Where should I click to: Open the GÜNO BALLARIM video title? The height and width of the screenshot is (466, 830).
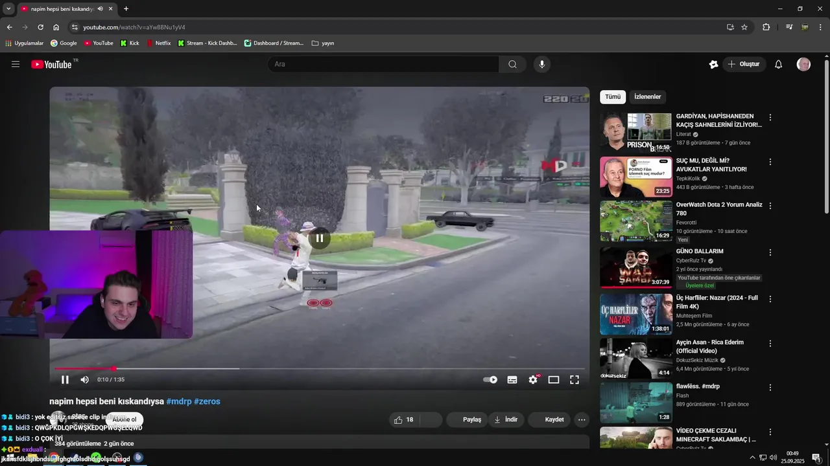tap(700, 251)
